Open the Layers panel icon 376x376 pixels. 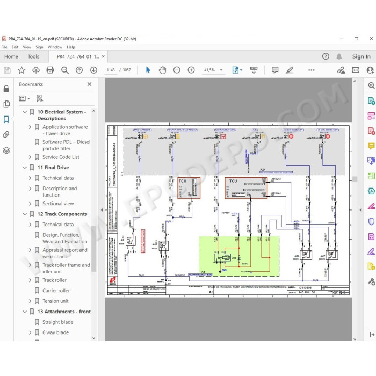[x=6, y=150]
